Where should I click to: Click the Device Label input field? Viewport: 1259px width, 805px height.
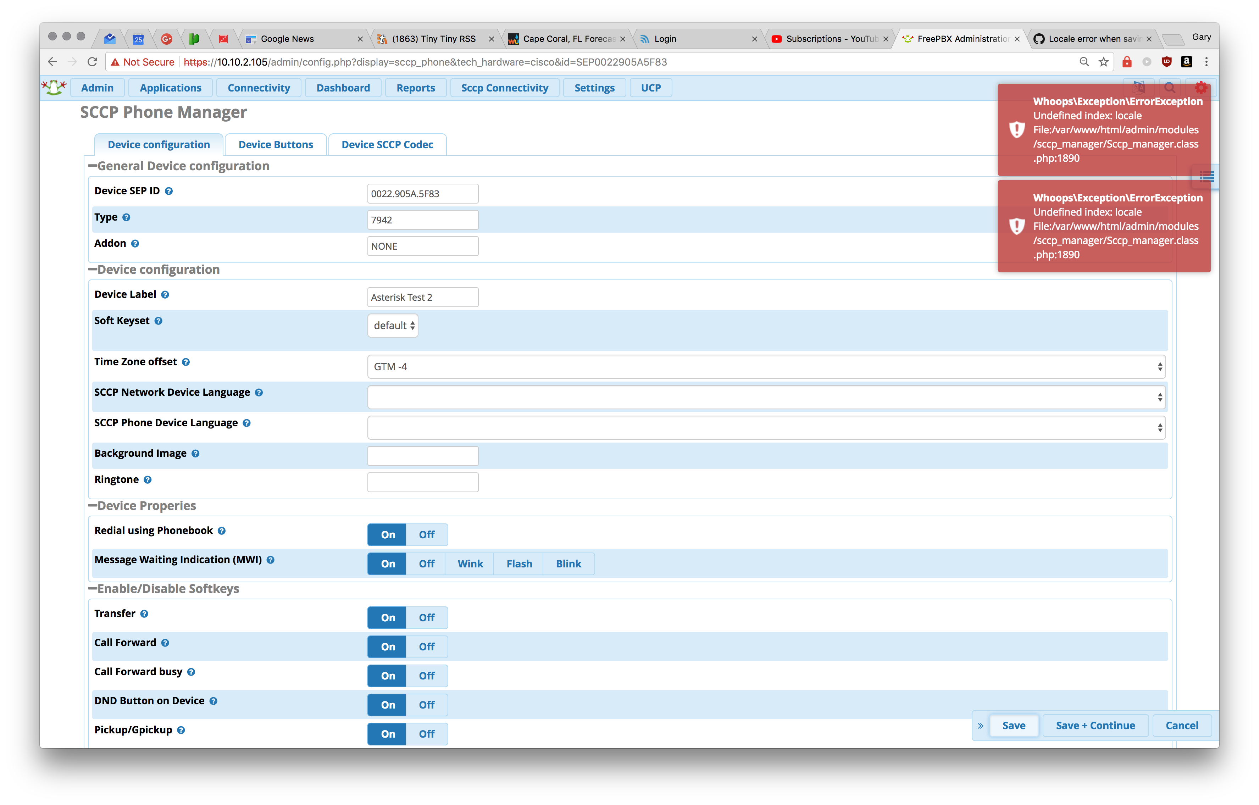pos(422,298)
